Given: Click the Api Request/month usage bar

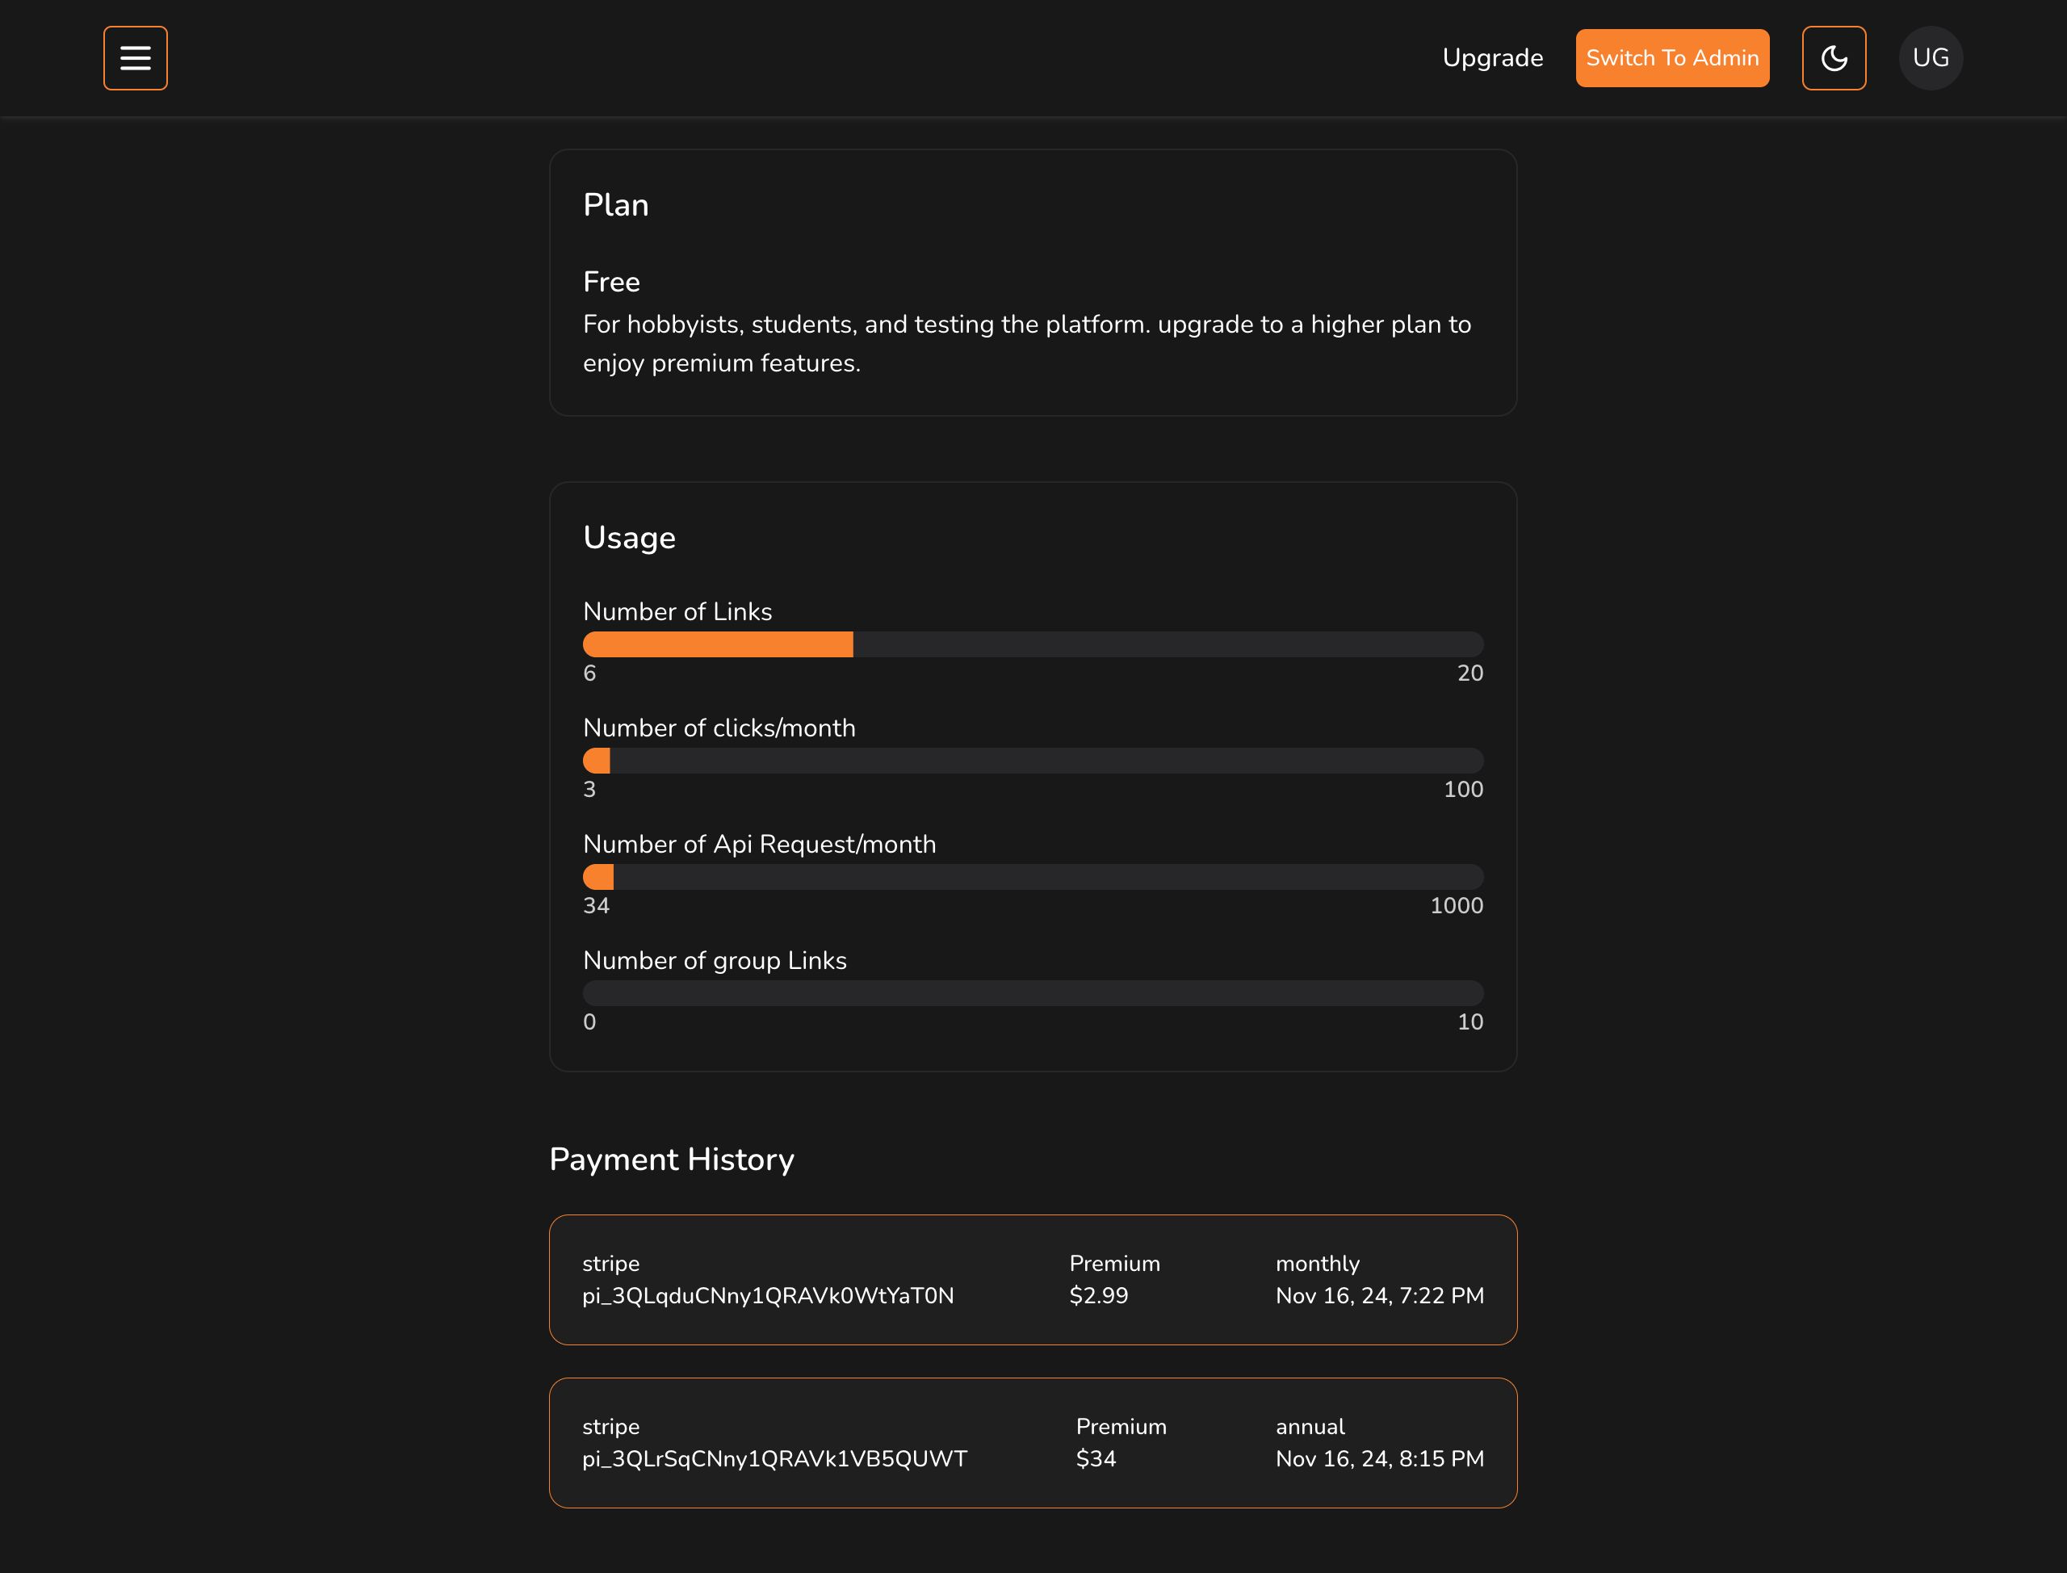Looking at the screenshot, I should point(1033,877).
